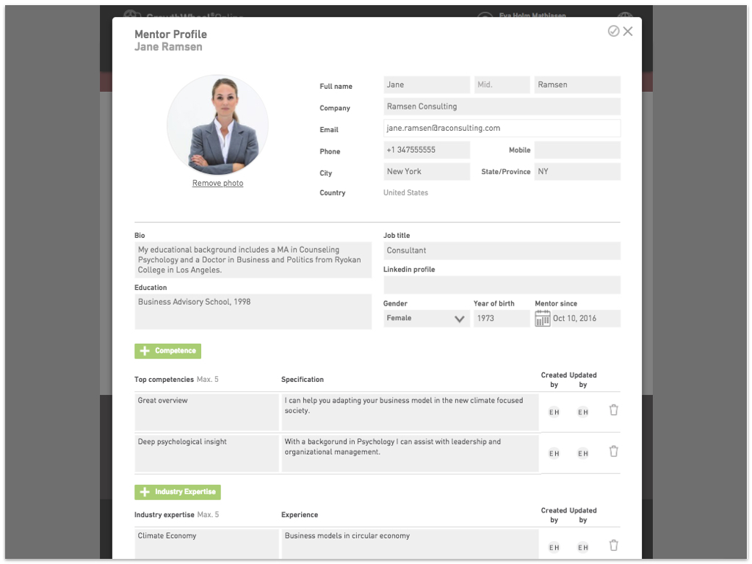Click Updated by EH badge for Great overview

(582, 412)
